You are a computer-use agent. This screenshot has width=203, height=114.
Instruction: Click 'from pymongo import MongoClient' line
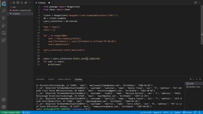point(62,7)
